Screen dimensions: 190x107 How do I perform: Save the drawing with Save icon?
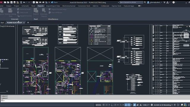[x=11, y=2]
